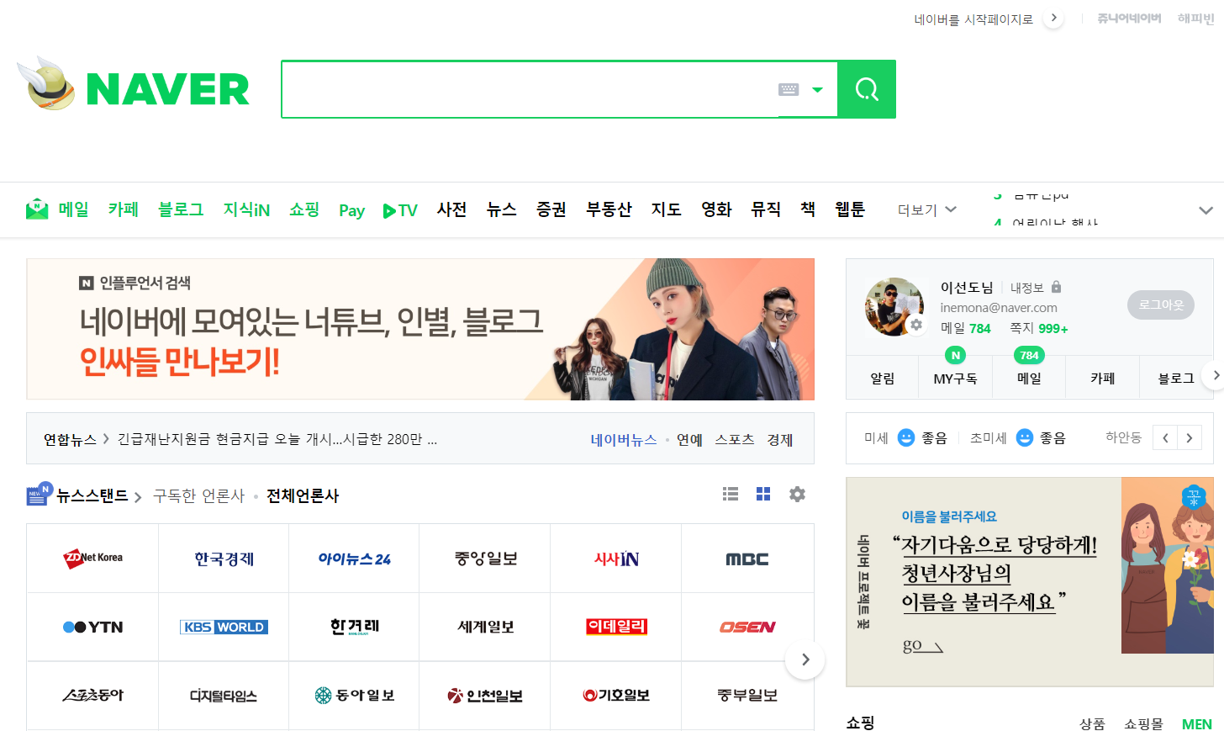Open KBS WORLD press tile
Viewport: 1224px width, 731px height.
click(x=224, y=627)
